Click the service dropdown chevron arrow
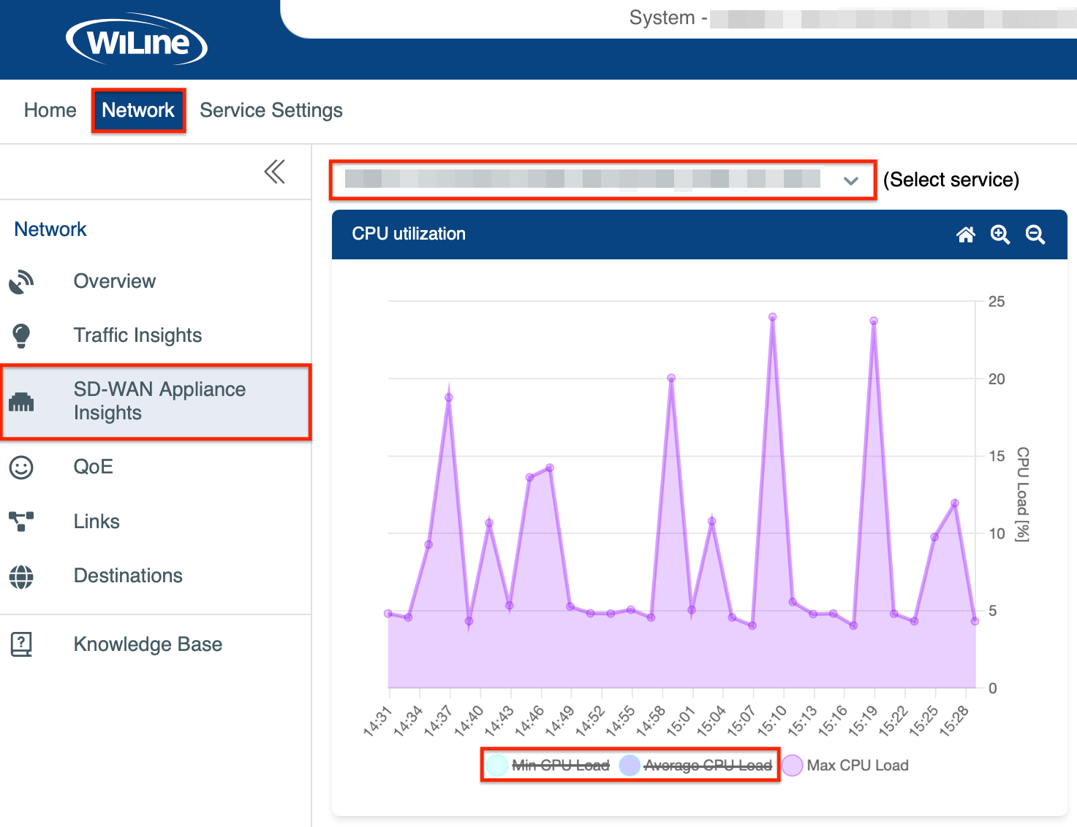The image size is (1077, 827). click(x=850, y=180)
